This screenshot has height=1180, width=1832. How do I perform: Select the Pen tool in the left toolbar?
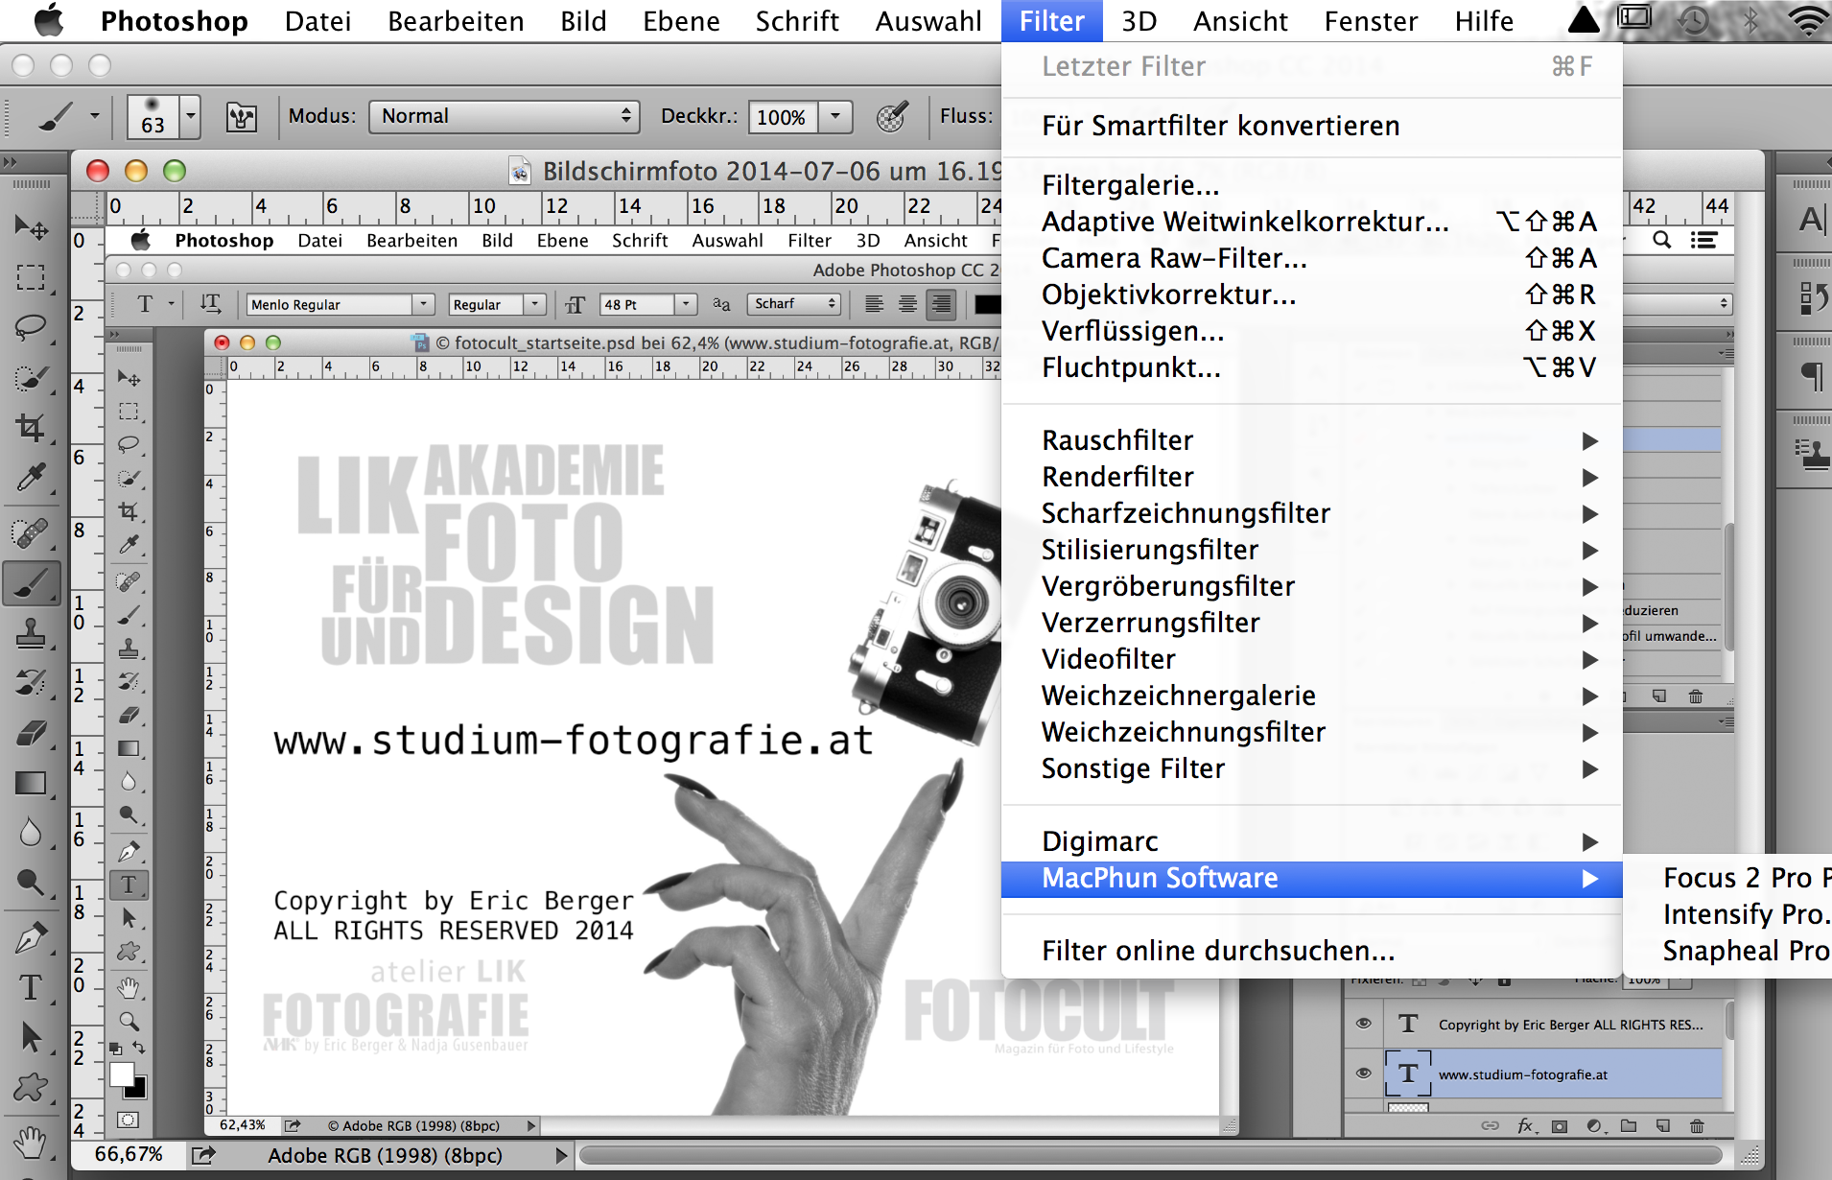pyautogui.click(x=32, y=937)
